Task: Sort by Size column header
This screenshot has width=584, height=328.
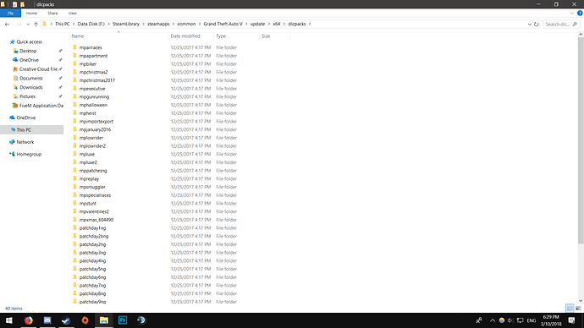Action: [x=266, y=36]
